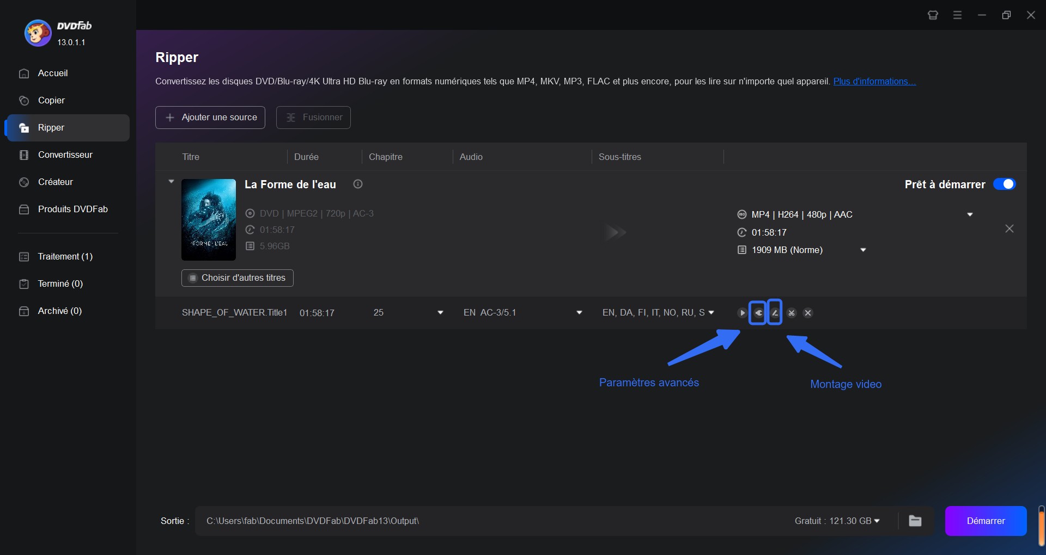Open Produits DVDFab section

click(67, 209)
